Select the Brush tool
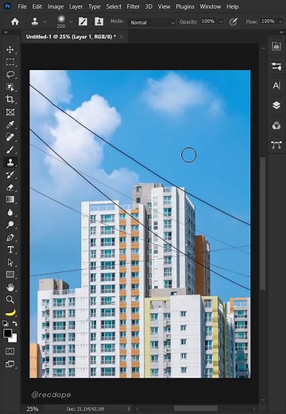 coord(10,150)
